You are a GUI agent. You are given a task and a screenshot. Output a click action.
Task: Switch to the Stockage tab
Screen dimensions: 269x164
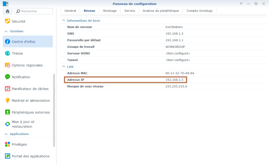pyautogui.click(x=110, y=11)
